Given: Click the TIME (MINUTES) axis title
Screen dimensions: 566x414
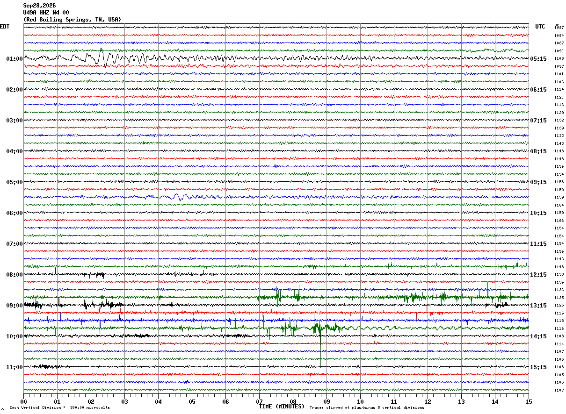Looking at the screenshot, I should (x=282, y=407).
